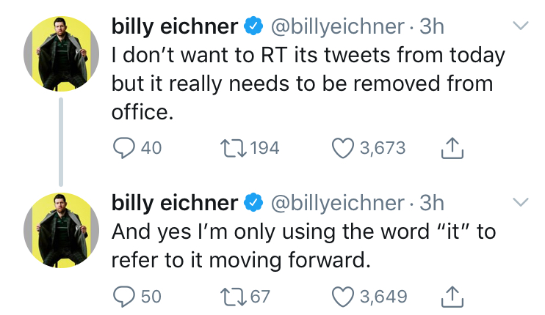Click the verified badge on the first tweet
This screenshot has height=315, width=545.
coord(253,26)
